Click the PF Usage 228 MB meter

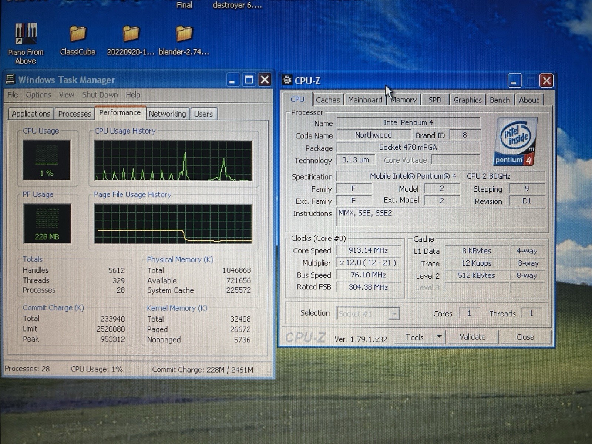(x=47, y=223)
